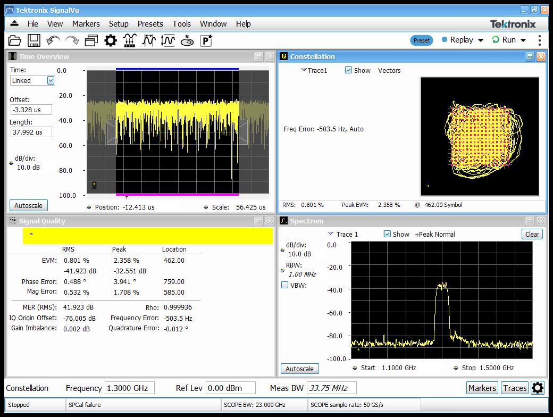The image size is (553, 417).
Task: Edit the Frequency field 1.3000 GHz
Action: [x=129, y=388]
